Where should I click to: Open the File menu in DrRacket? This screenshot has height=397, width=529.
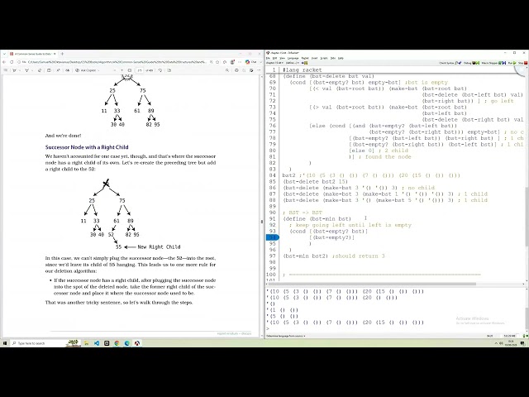(x=268, y=58)
